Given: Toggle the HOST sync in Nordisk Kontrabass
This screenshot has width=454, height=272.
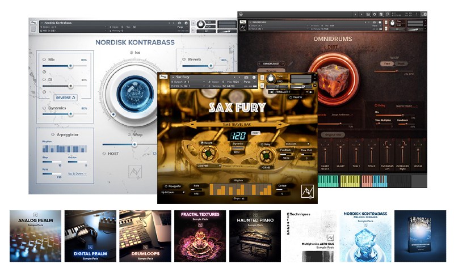Looking at the screenshot, I should coord(104,154).
